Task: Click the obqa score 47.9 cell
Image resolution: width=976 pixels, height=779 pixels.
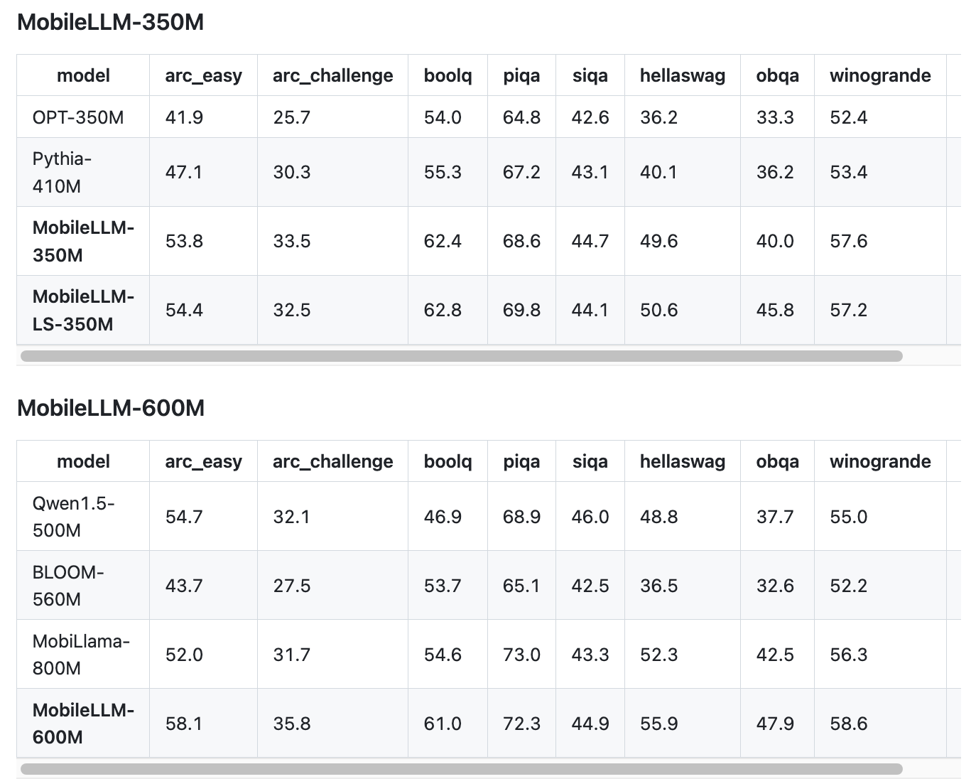Action: click(x=775, y=724)
